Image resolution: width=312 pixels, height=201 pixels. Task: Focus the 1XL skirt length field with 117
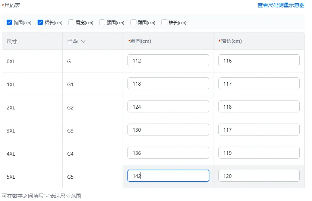click(259, 84)
